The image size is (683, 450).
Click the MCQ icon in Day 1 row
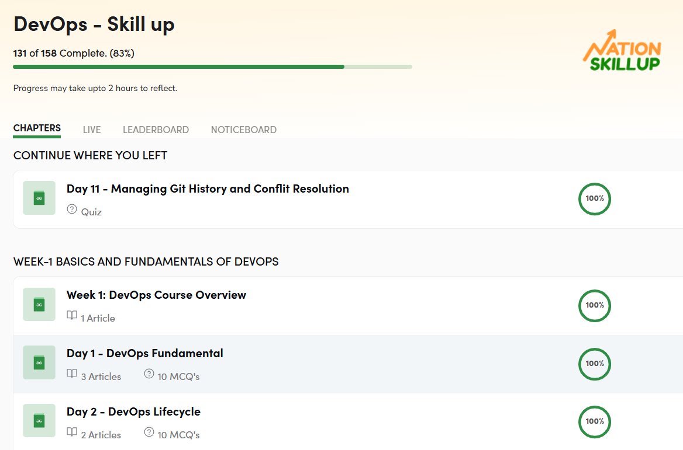[149, 374]
